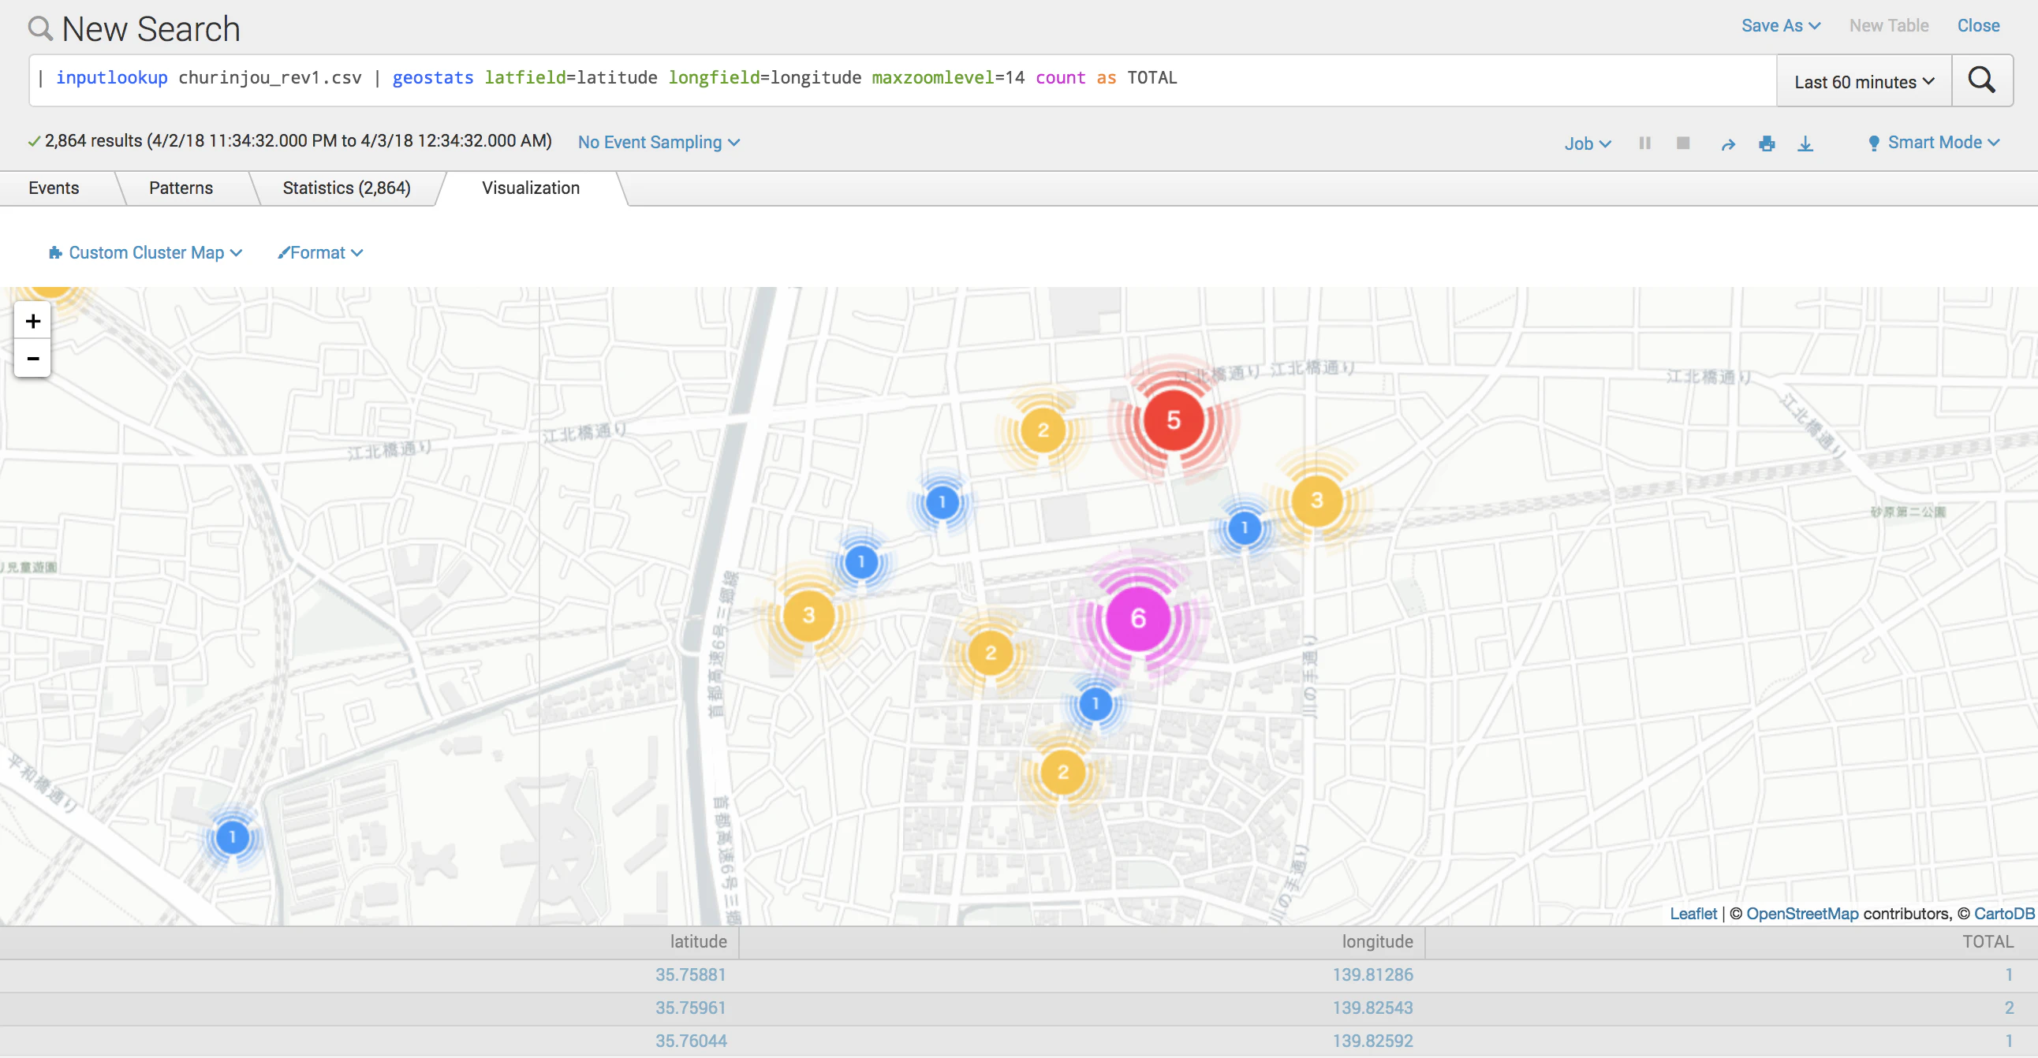Screen dimensions: 2038x1058
Task: Open the Leaflet attribution link
Action: (1693, 913)
